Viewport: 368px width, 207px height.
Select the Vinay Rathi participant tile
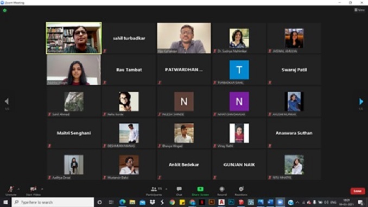(239, 133)
